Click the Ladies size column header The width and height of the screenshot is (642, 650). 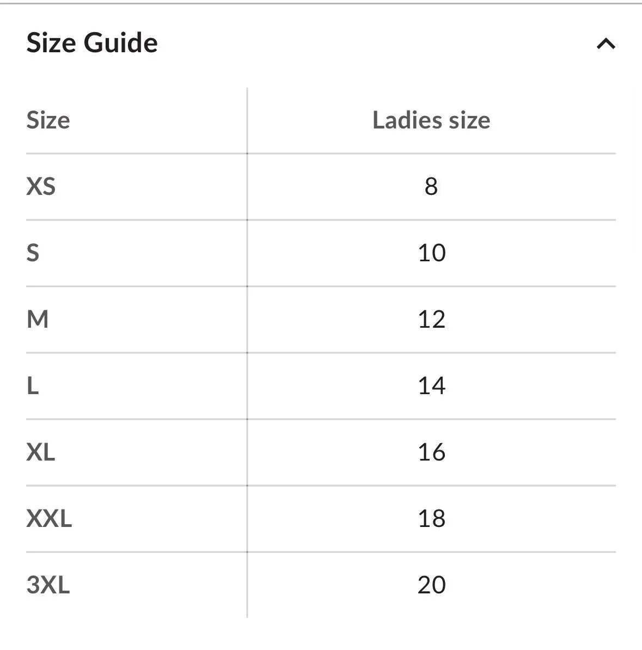pyautogui.click(x=431, y=120)
